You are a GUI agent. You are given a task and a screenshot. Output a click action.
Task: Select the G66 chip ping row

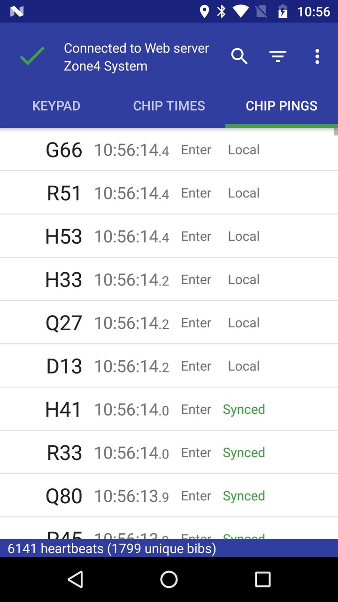point(169,150)
